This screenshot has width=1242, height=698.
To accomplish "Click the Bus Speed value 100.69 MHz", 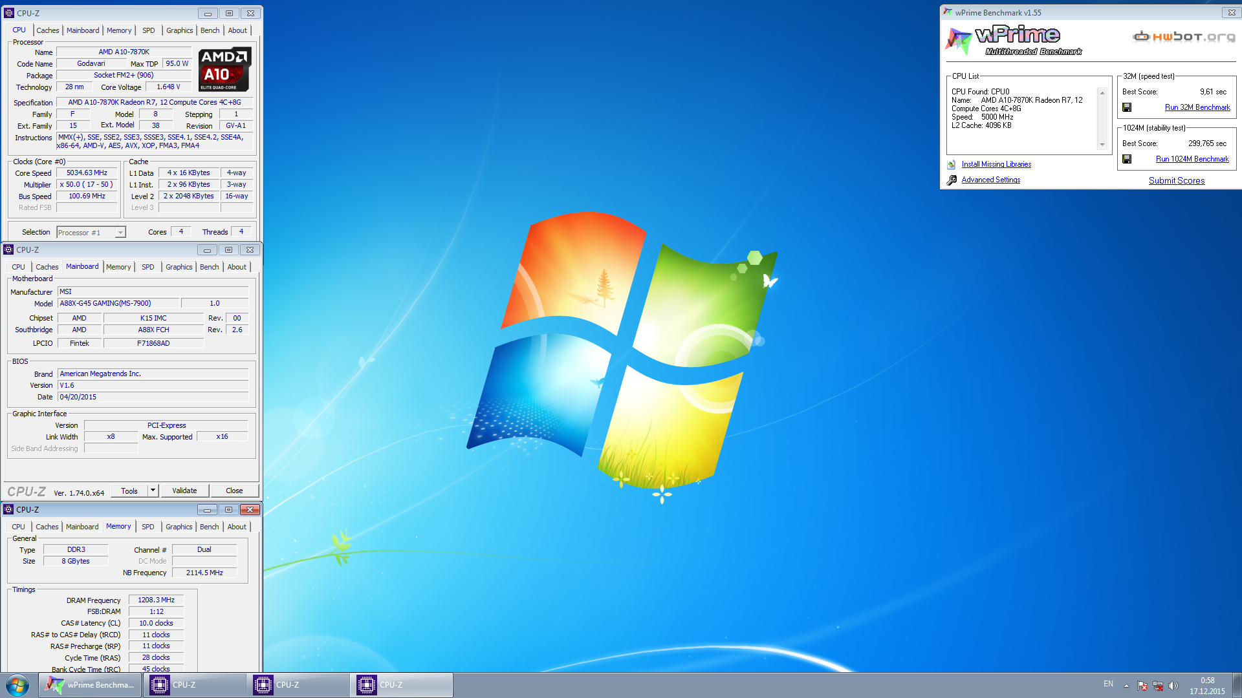I will [87, 196].
